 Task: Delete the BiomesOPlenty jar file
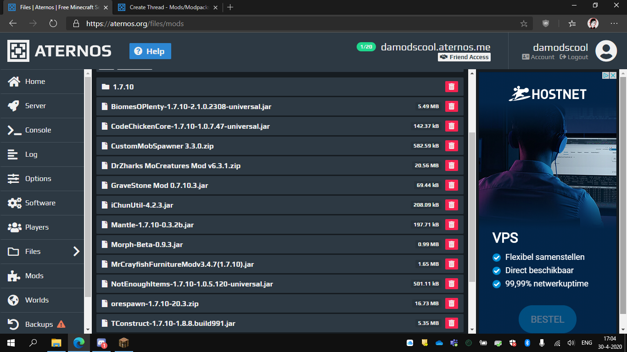452,106
